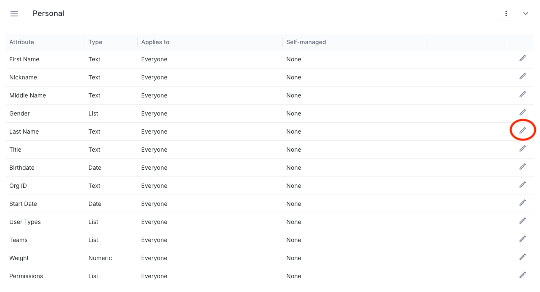
Task: Click the Applies to column header
Action: (x=155, y=42)
